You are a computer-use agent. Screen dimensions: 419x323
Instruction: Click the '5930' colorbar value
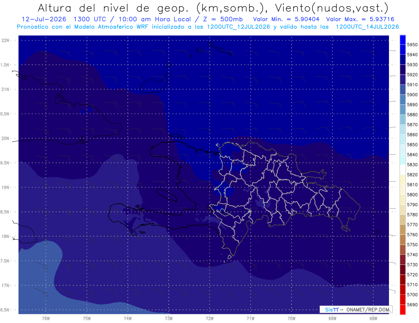pyautogui.click(x=412, y=65)
